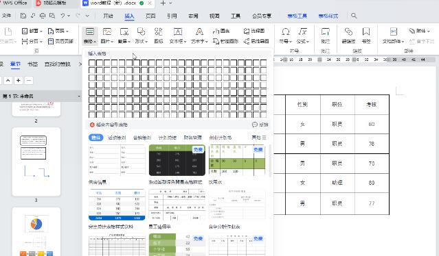Choose the dark green 免费 table template
The image size is (439, 256).
(x=177, y=160)
